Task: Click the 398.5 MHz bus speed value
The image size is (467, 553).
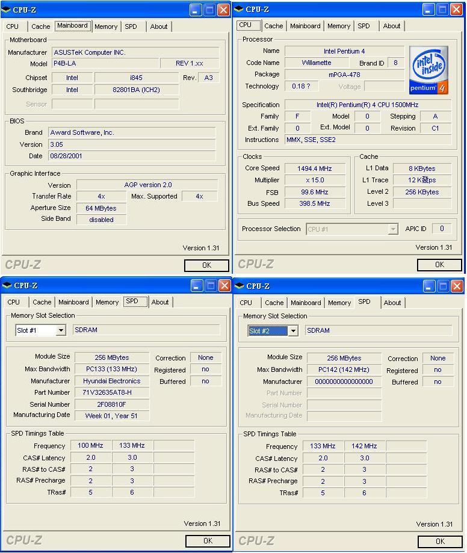Action: [315, 203]
